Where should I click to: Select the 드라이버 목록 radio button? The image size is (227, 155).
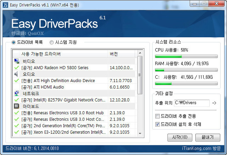[x=13, y=43]
